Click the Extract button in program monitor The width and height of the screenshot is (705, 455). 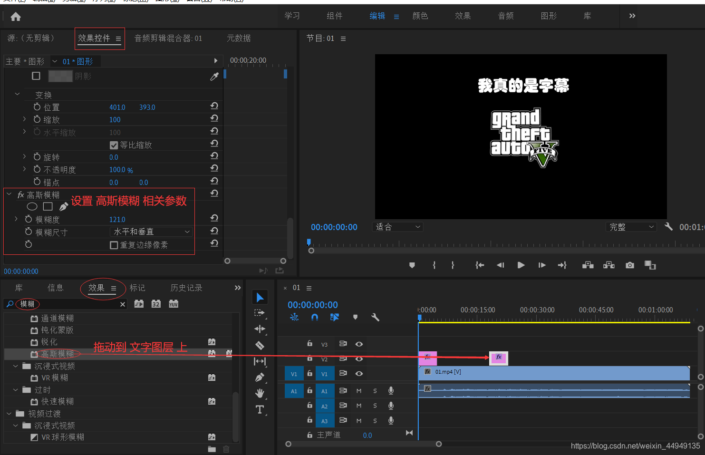(x=609, y=265)
